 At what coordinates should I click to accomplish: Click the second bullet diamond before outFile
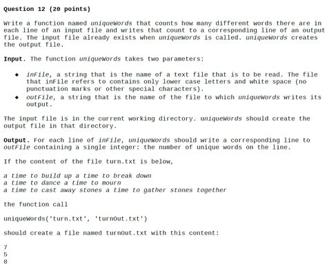tap(17, 97)
